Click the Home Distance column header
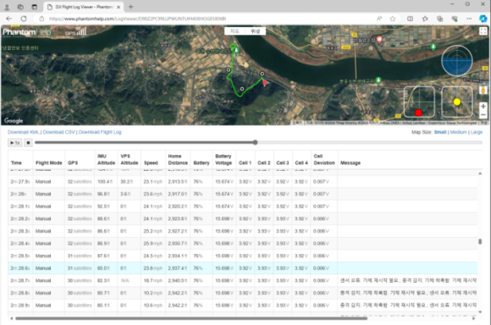 tap(178, 159)
